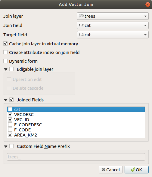Check the F_CODEDESC field

click(x=10, y=124)
